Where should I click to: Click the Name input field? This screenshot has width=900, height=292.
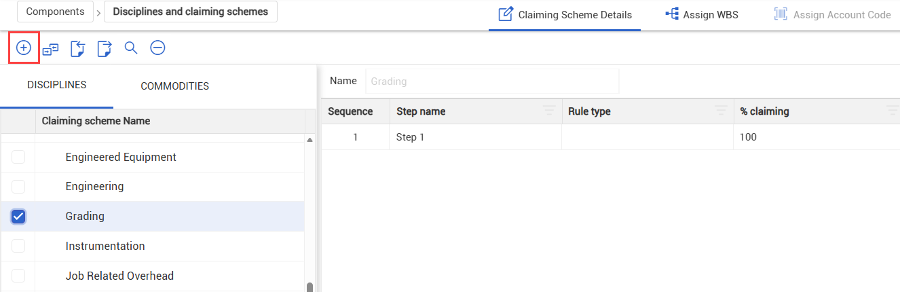[493, 81]
